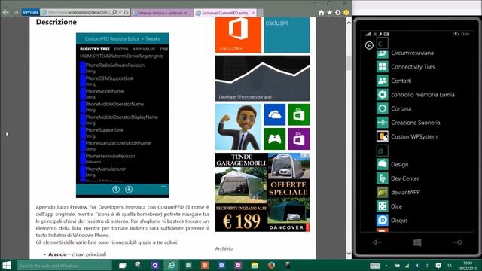This screenshot has width=482, height=271.
Task: Click the Developer Promote your app banner
Action: pyautogui.click(x=263, y=78)
